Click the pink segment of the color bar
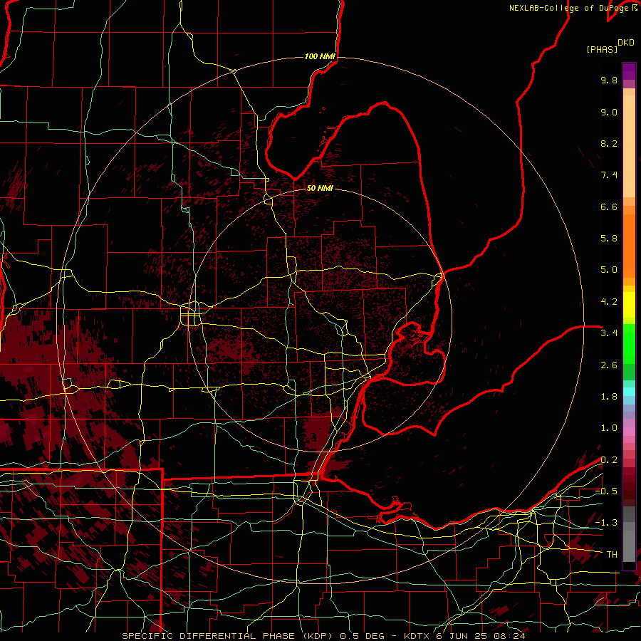Image resolution: width=641 pixels, height=641 pixels. tap(629, 432)
